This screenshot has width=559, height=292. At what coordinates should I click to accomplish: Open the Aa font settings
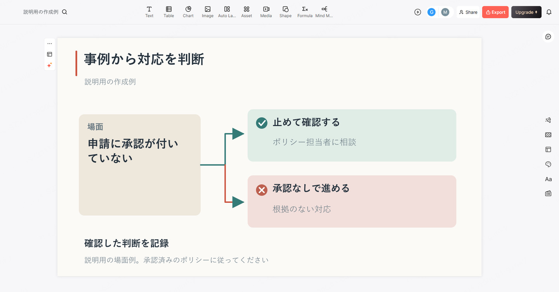click(548, 179)
